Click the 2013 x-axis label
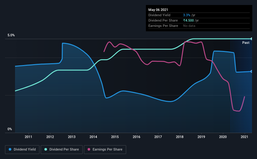Viewport: 257px width, 159px height. 72,137
